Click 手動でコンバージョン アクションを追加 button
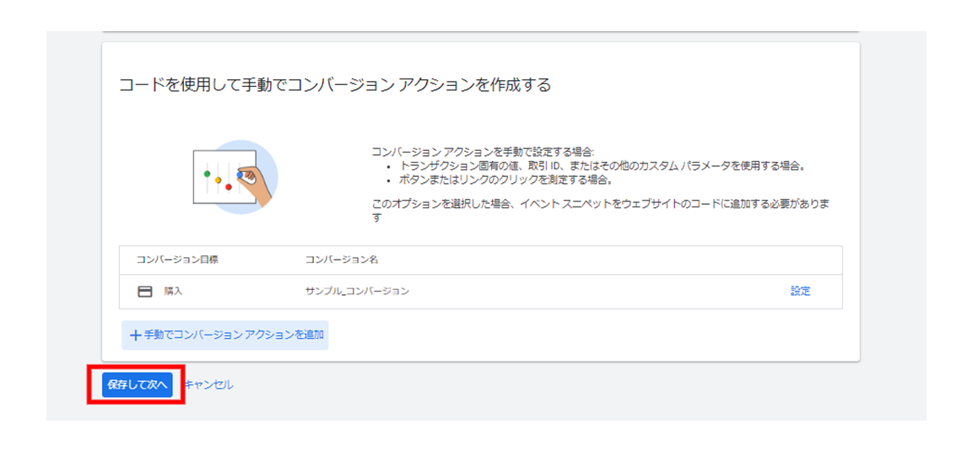The width and height of the screenshot is (973, 451). 224,335
